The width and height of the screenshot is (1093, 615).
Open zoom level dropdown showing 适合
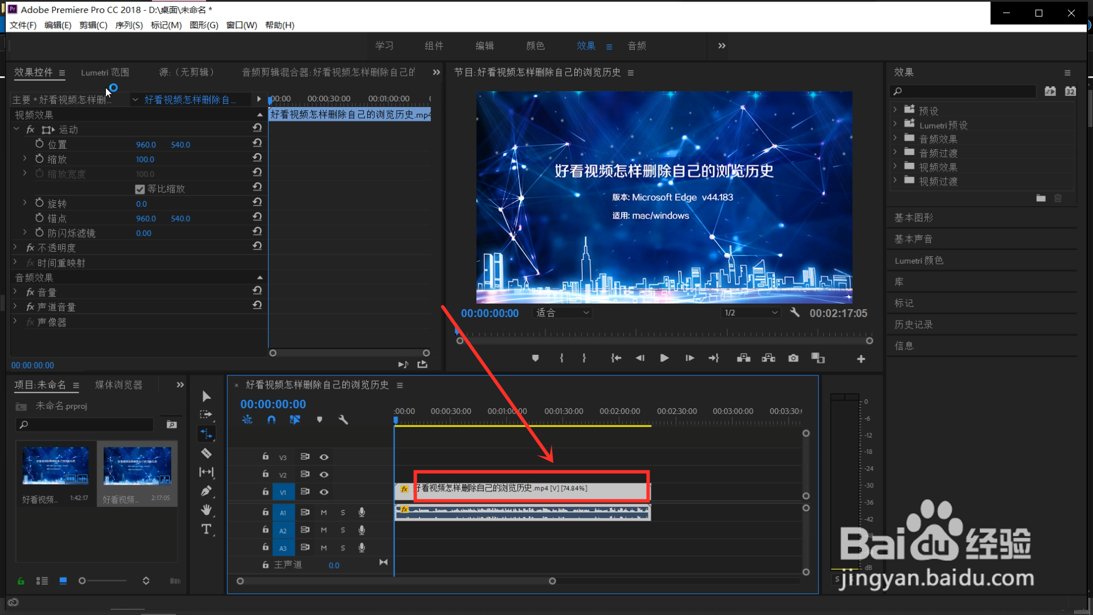(x=562, y=313)
